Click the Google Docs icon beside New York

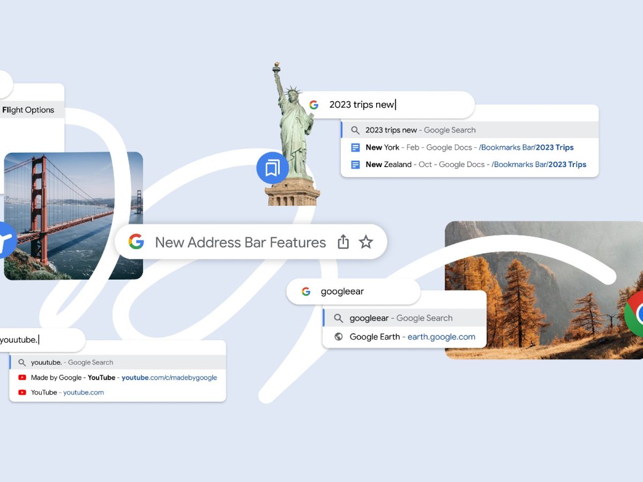[355, 147]
